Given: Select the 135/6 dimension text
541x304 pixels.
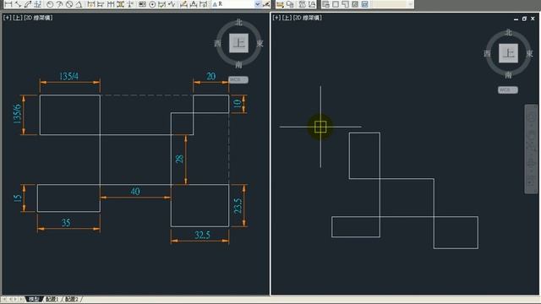Looking at the screenshot, I should click(x=17, y=114).
